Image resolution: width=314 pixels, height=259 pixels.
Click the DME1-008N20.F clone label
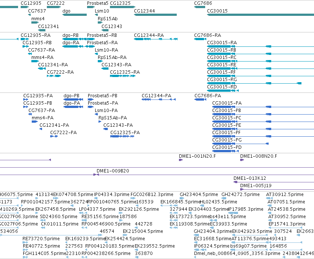click(259, 156)
